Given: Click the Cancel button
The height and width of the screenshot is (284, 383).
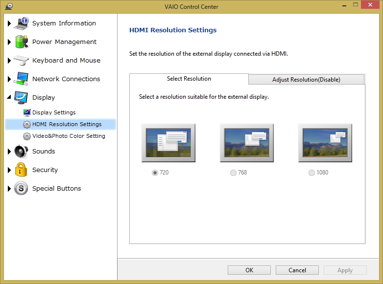Looking at the screenshot, I should tap(297, 270).
